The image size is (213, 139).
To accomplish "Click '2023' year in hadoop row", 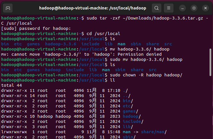I will pos(115,117).
